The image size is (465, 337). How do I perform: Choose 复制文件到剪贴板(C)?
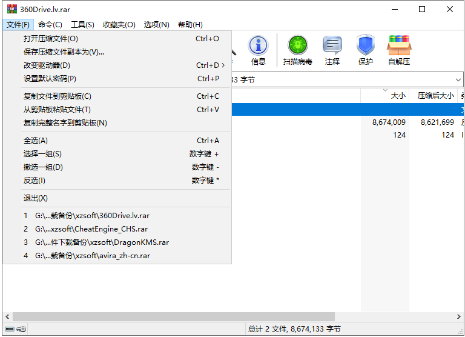point(117,96)
